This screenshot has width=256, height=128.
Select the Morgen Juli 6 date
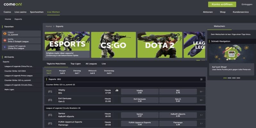(62, 72)
